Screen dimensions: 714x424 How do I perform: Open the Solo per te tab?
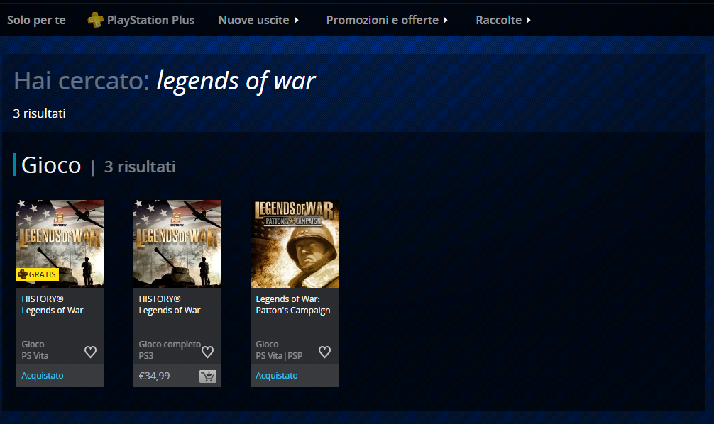pos(36,20)
